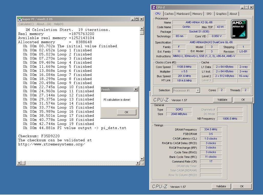
Task: Click the '1806.5 MHz' NB Frequency value
Action: (x=230, y=119)
